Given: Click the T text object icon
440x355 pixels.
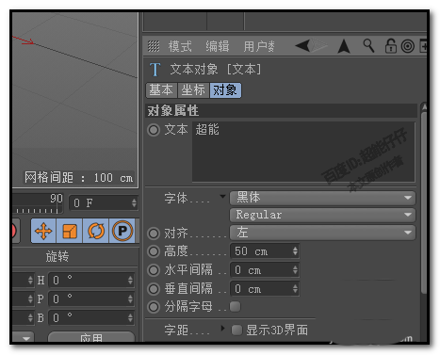Looking at the screenshot, I should point(155,70).
